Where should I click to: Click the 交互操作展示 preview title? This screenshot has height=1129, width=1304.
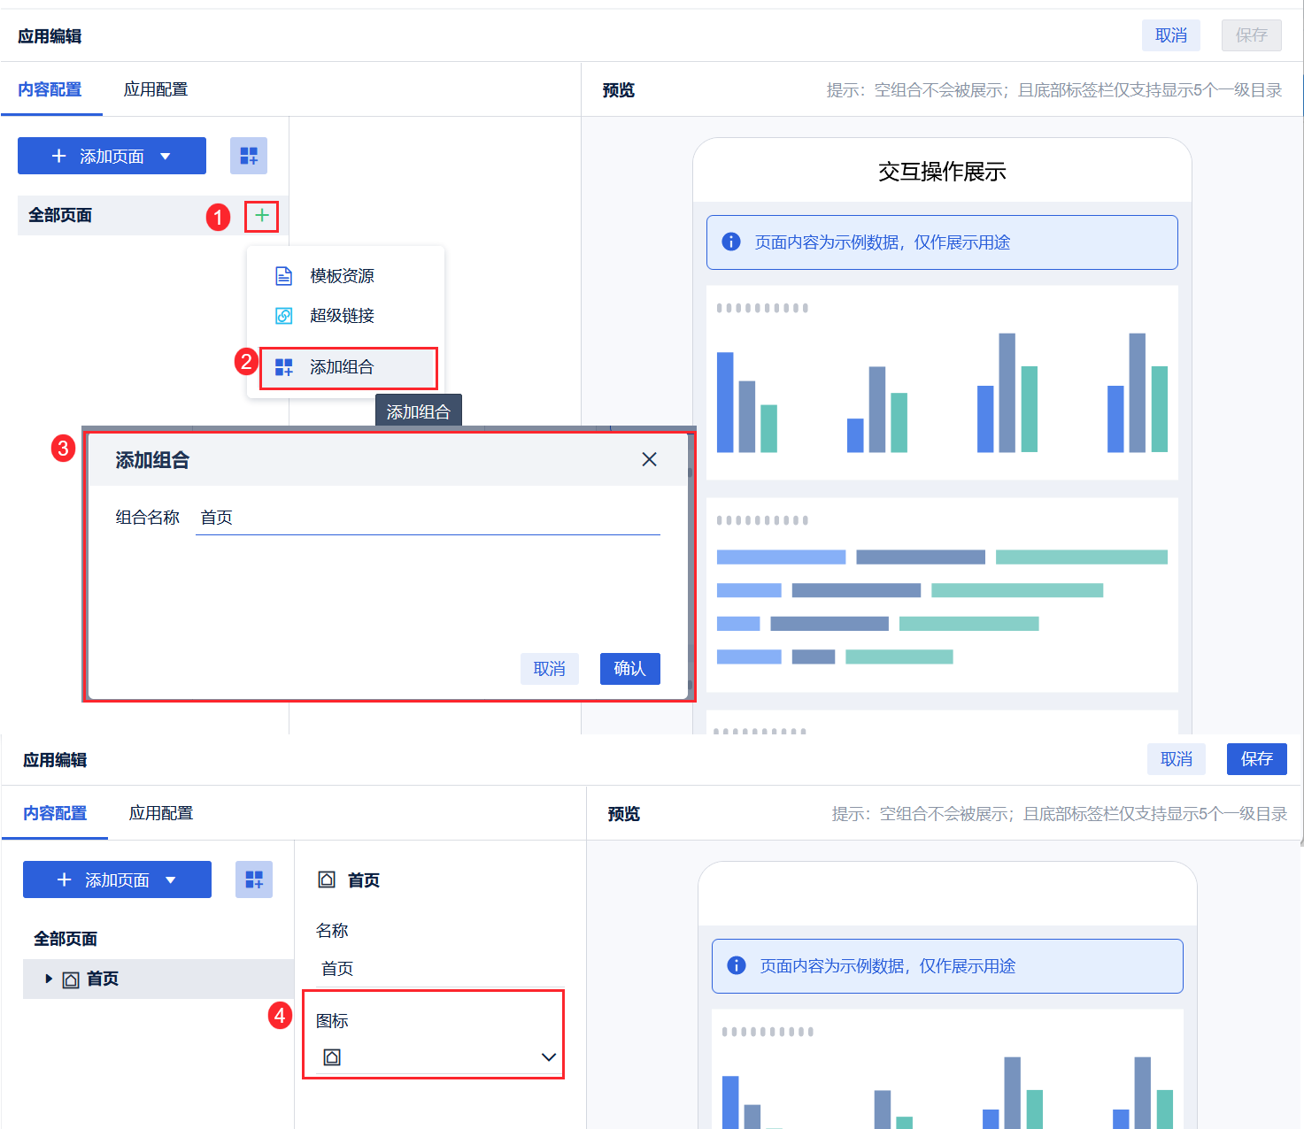click(942, 172)
